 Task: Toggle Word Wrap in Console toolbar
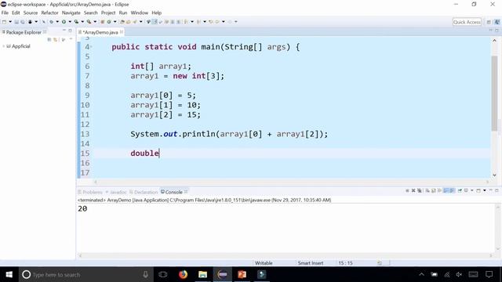439,190
